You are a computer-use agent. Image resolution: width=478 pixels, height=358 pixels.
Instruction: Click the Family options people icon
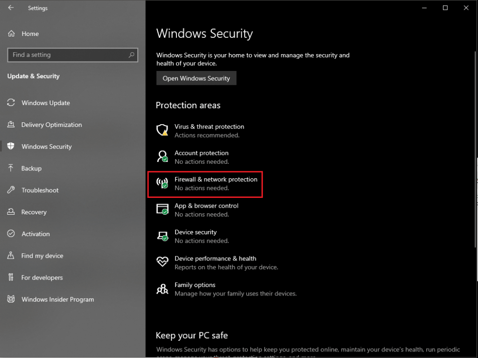tap(162, 289)
